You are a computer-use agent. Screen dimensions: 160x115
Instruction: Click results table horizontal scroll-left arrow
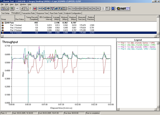click(x=2, y=36)
